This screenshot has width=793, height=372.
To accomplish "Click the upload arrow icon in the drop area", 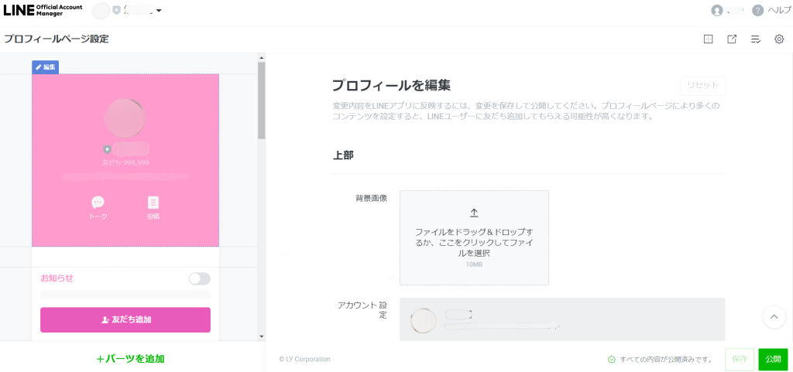I will (474, 213).
